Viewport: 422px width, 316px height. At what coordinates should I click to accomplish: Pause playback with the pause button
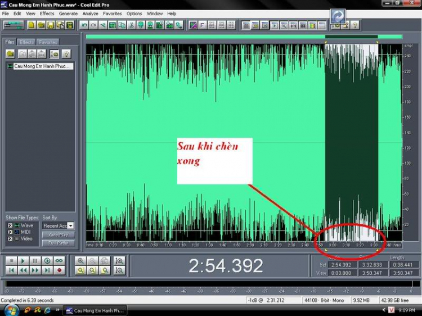pos(35,260)
